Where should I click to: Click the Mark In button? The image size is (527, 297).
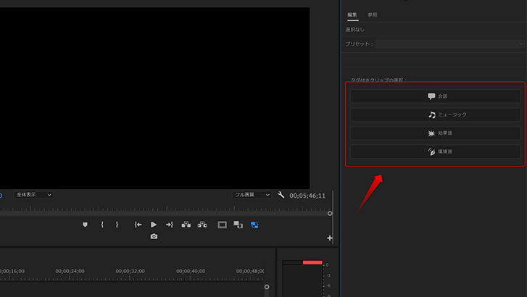[102, 225]
